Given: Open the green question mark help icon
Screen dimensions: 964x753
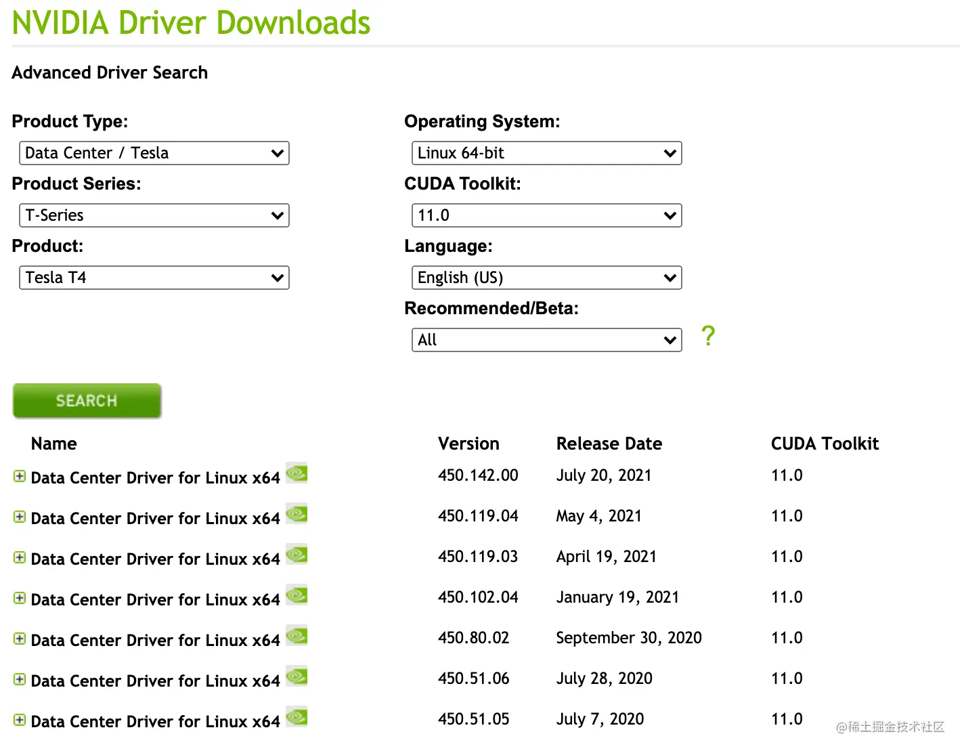Looking at the screenshot, I should [x=708, y=336].
